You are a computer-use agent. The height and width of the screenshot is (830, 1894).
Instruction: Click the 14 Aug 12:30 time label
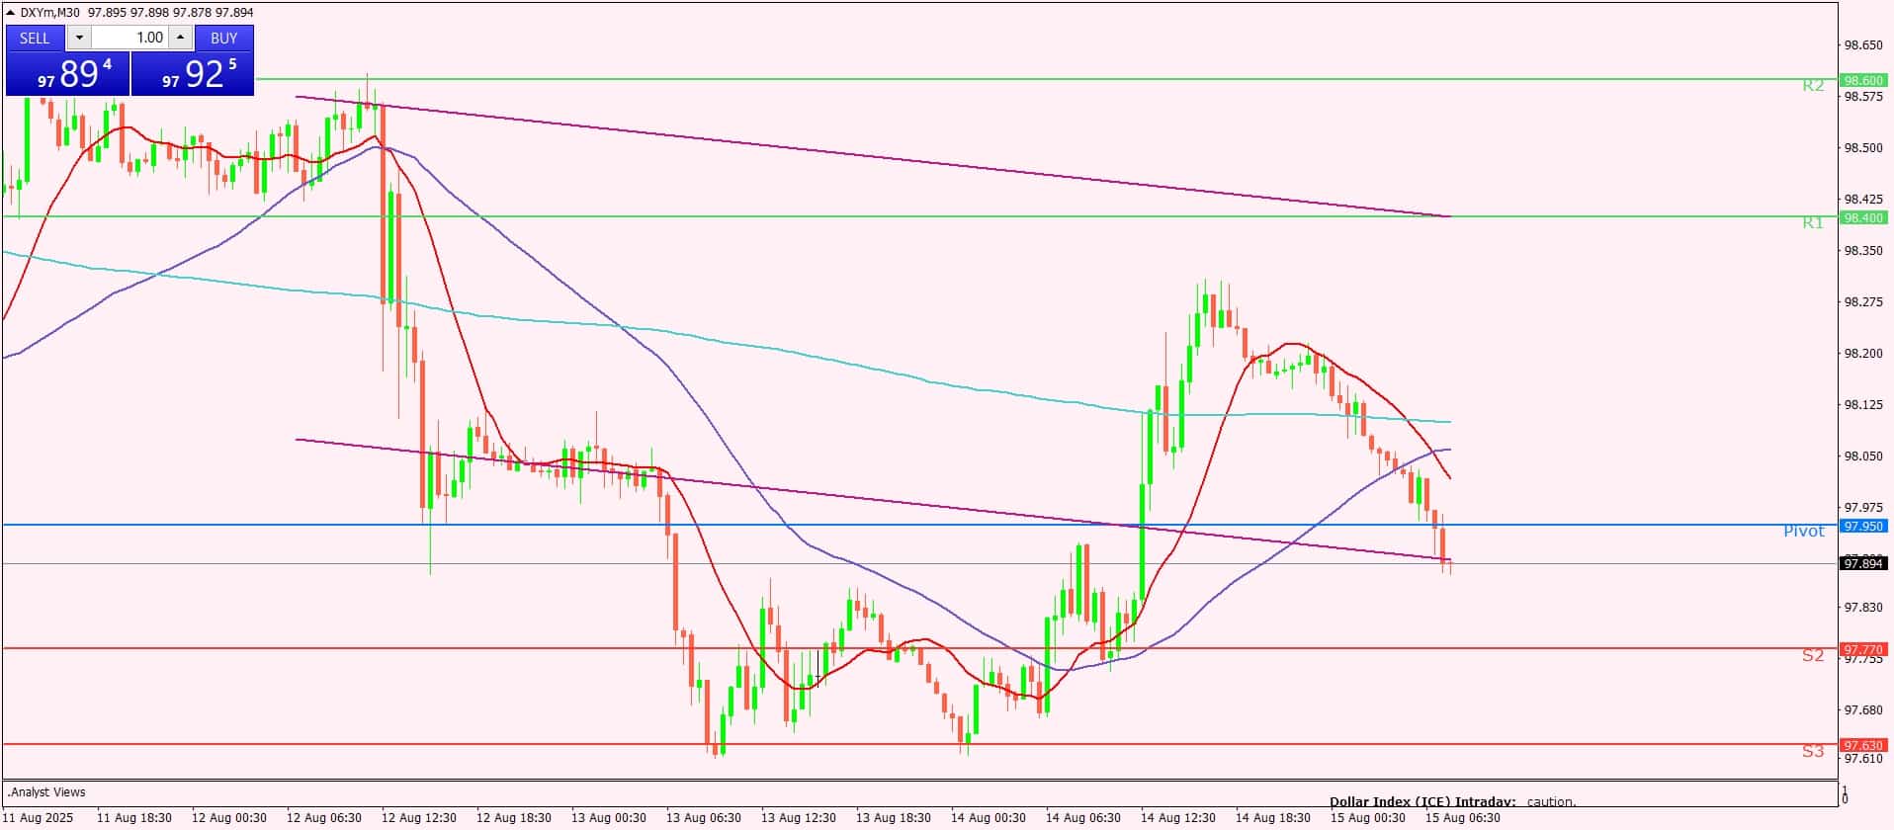tap(1178, 818)
